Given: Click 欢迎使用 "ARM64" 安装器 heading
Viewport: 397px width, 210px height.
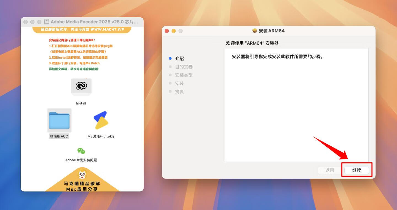Looking at the screenshot, I should click(252, 43).
